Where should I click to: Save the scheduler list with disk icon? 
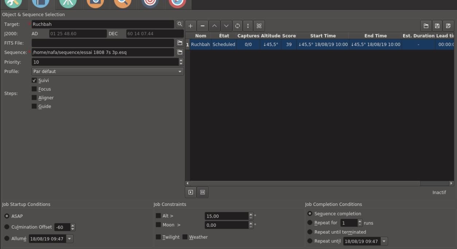pos(437,26)
